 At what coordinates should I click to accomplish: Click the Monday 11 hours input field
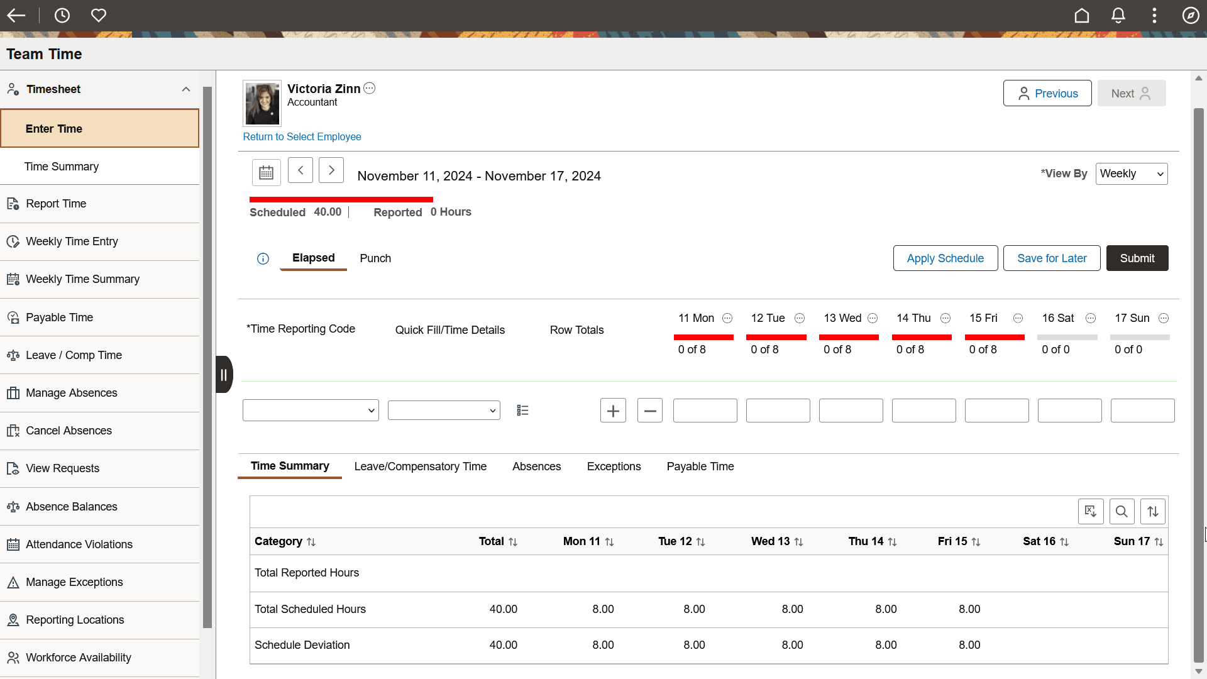click(x=705, y=411)
